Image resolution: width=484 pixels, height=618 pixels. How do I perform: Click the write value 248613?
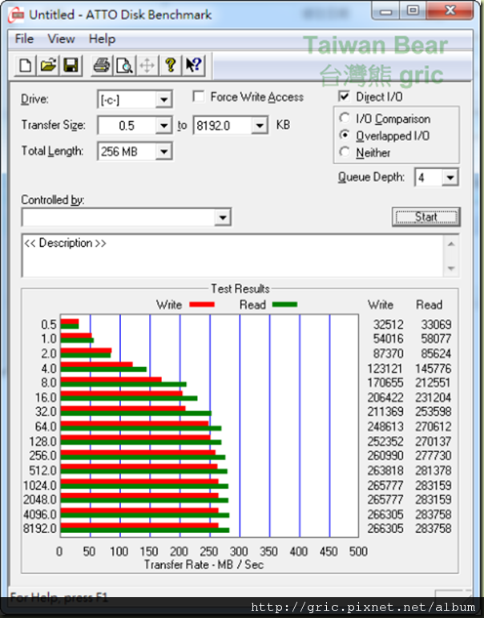385,426
